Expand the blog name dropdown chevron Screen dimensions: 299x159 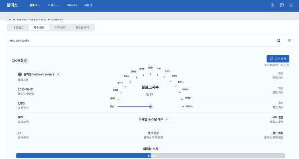click(x=58, y=74)
